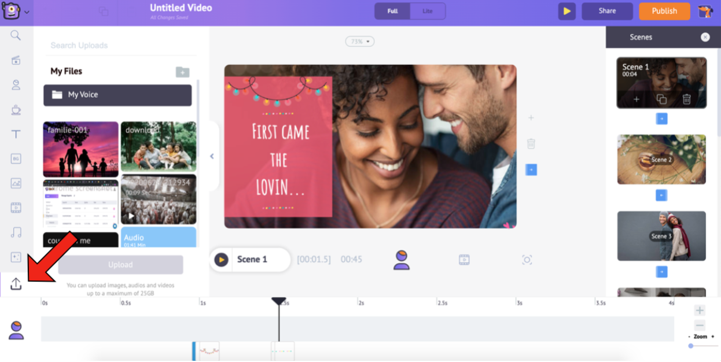The width and height of the screenshot is (721, 362).
Task: Select the Text tool in sidebar
Action: (16, 134)
